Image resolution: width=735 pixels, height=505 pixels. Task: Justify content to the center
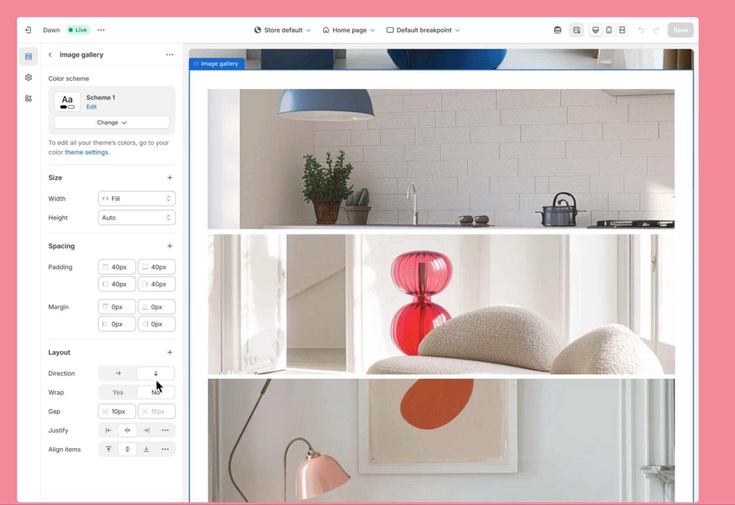[127, 430]
